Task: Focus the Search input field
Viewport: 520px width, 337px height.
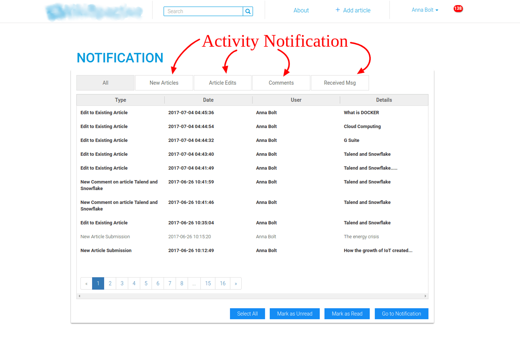Action: click(x=203, y=11)
